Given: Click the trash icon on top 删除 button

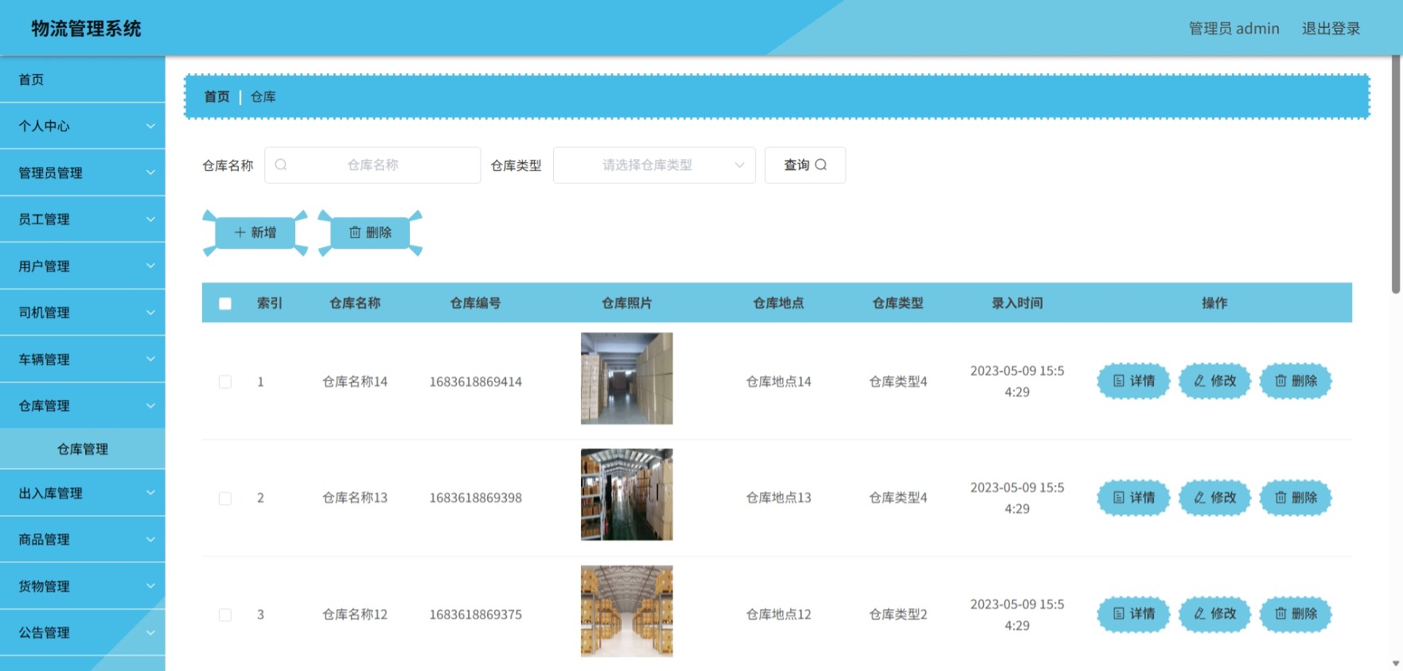Looking at the screenshot, I should click(x=355, y=232).
